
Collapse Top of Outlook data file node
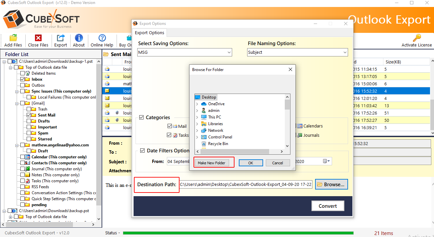11,67
